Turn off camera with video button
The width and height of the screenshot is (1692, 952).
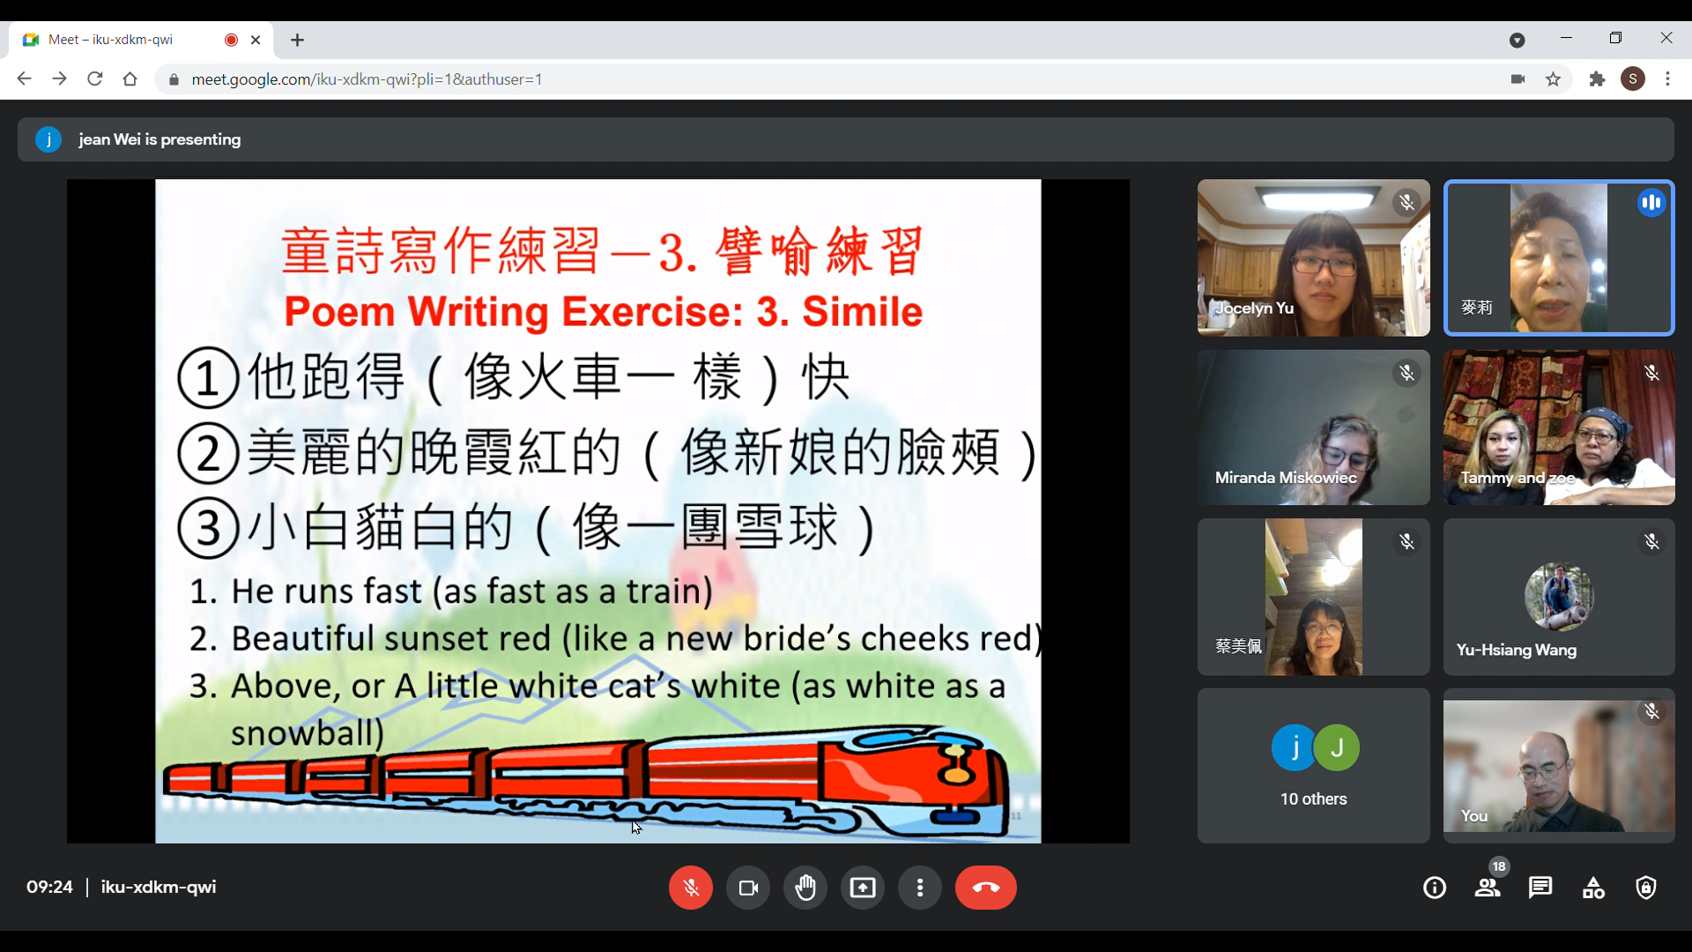748,888
